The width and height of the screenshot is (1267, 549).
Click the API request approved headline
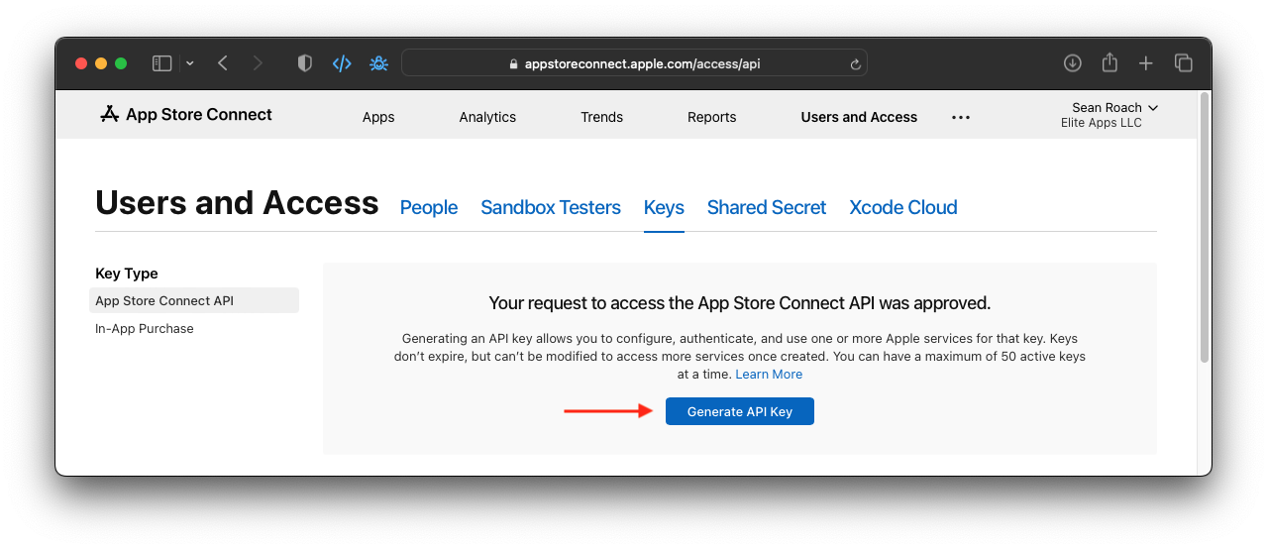point(740,303)
